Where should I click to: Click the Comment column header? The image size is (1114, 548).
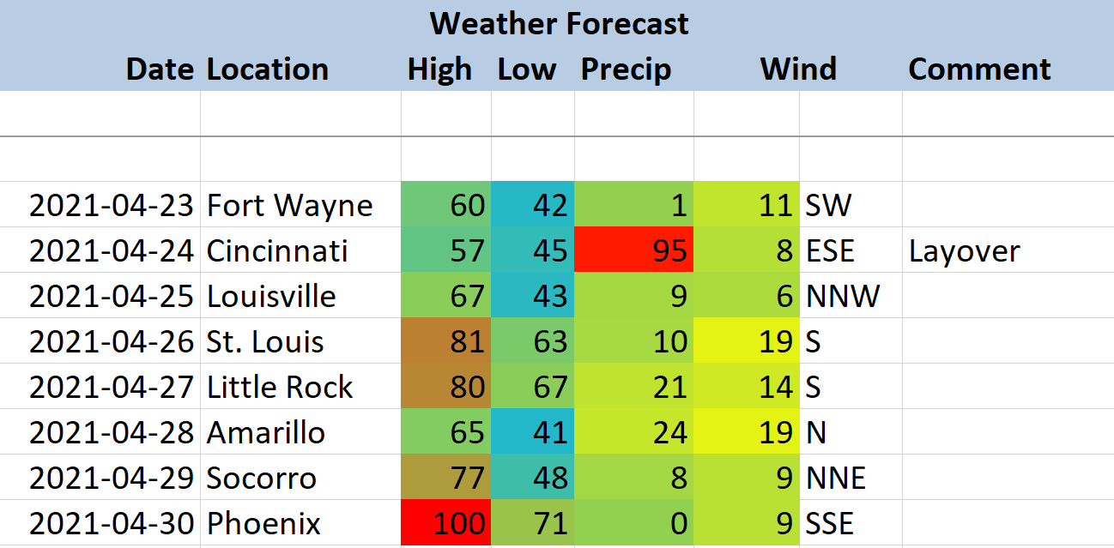point(979,69)
